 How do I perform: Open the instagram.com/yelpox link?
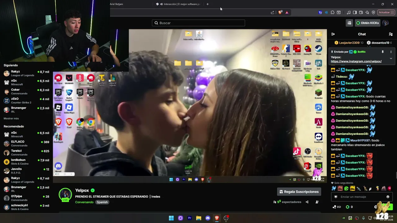[x=356, y=61]
